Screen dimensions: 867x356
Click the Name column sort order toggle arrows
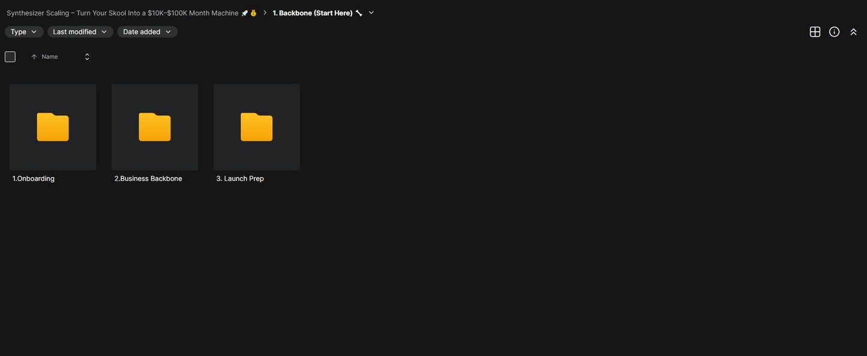click(x=87, y=57)
